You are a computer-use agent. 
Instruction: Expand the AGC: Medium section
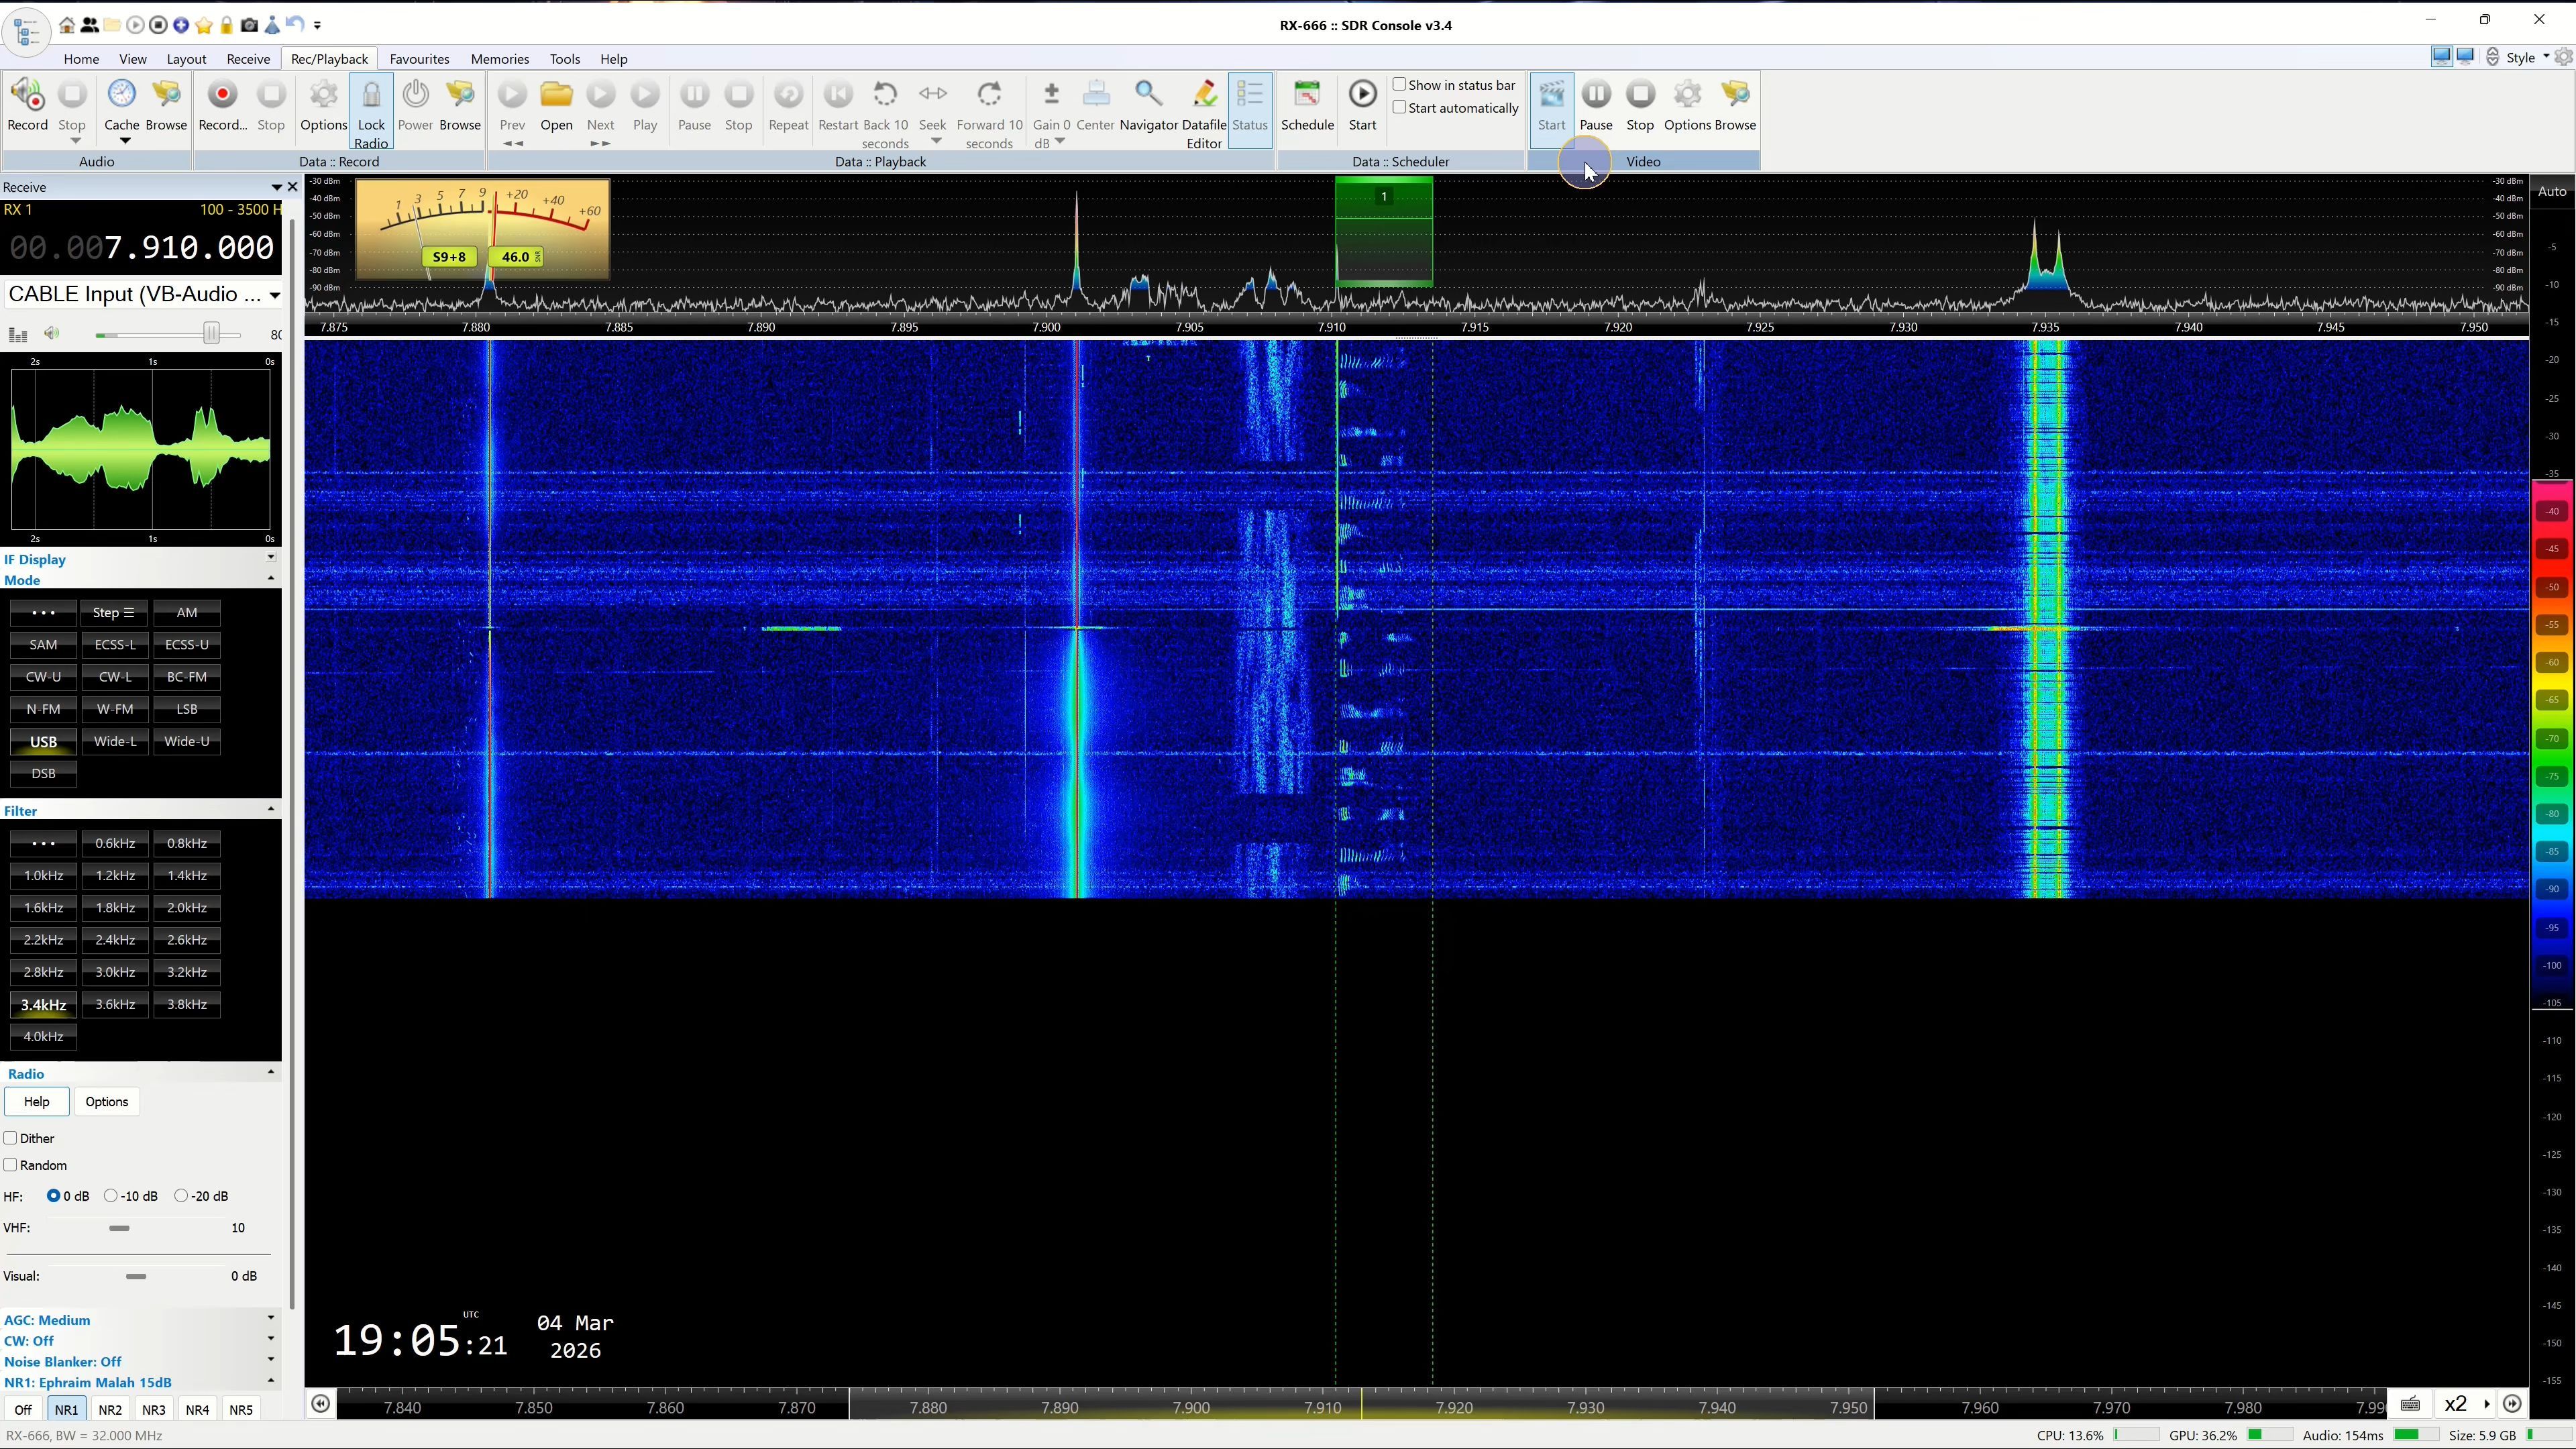270,1319
